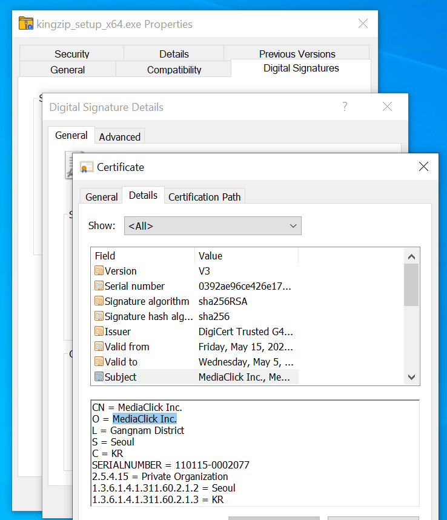Screen dimensions: 447x520
Task: Click the value 0392ae96ce426e17...
Action: (245, 286)
